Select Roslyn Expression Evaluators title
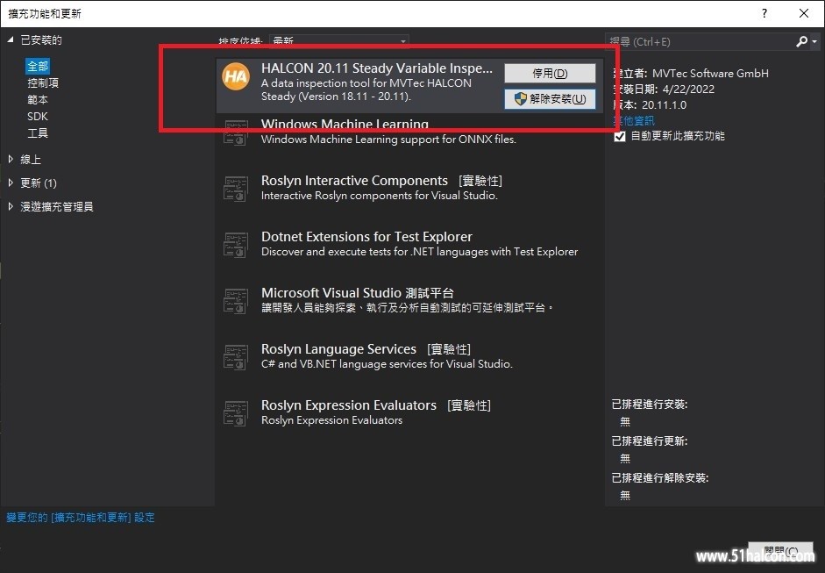This screenshot has height=573, width=825. point(349,405)
